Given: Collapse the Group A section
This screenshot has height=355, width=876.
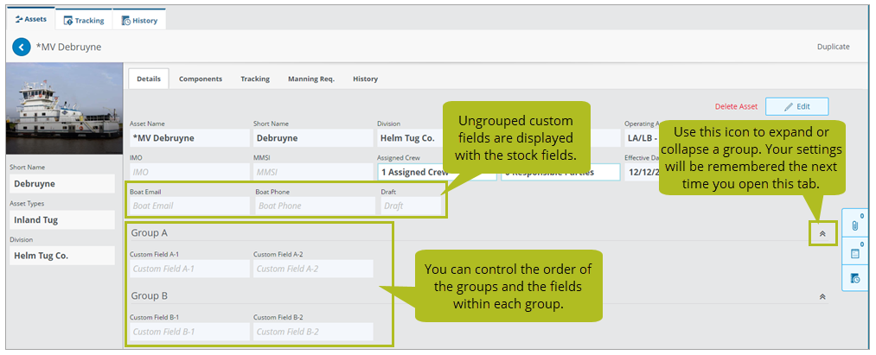Looking at the screenshot, I should coord(822,233).
